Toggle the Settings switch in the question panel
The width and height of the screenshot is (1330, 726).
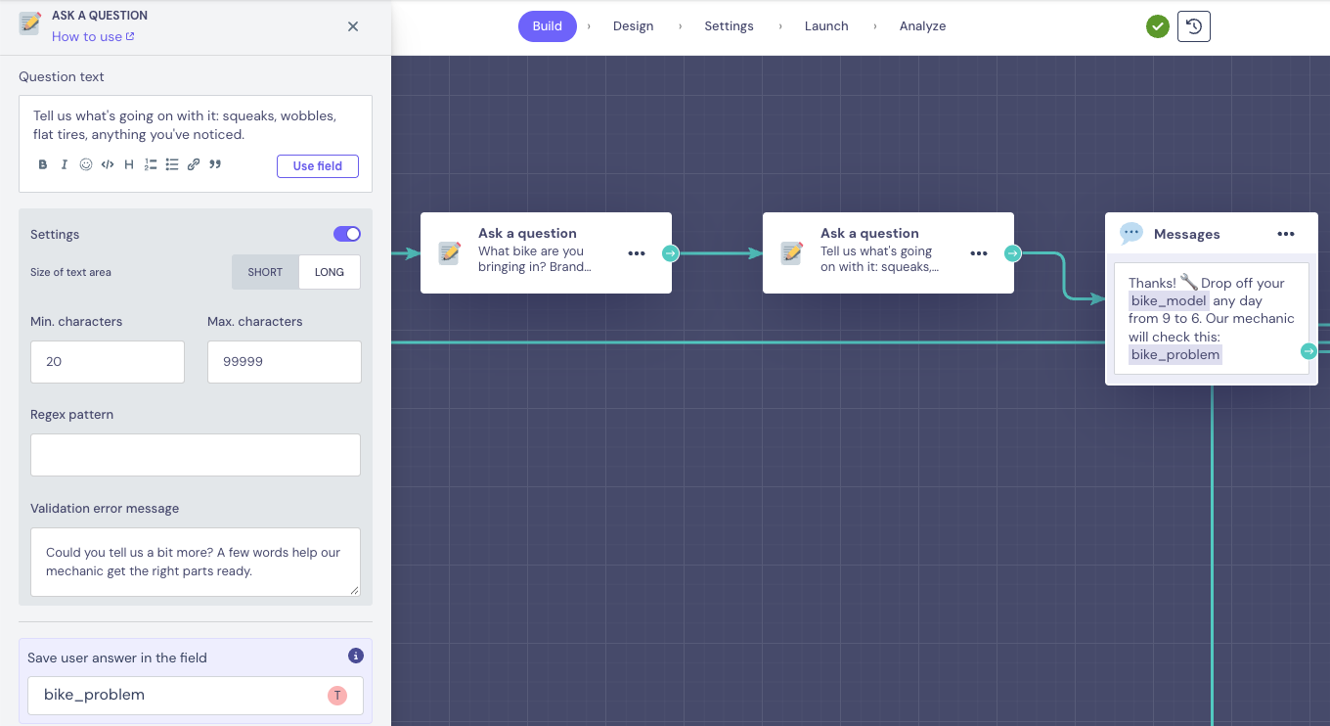(347, 234)
